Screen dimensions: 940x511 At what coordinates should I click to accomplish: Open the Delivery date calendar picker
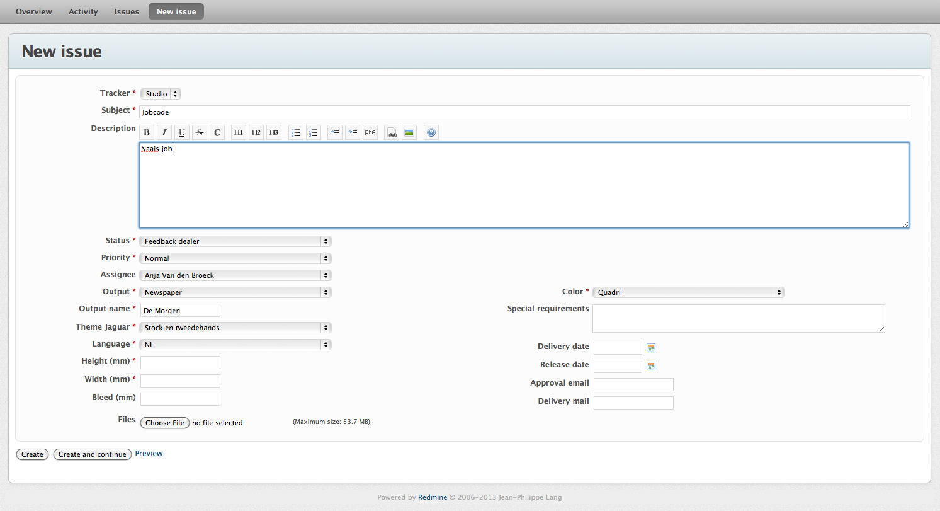[651, 348]
